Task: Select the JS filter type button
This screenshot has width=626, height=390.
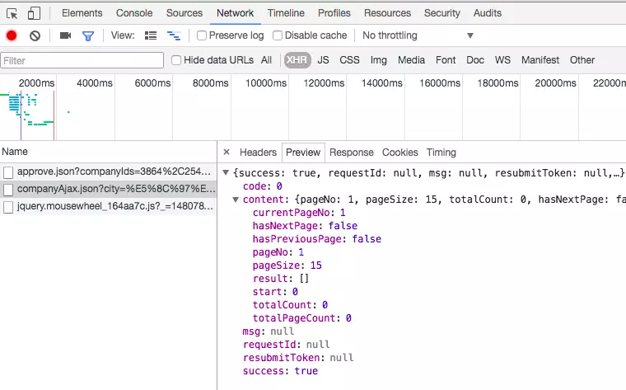Action: click(x=323, y=60)
